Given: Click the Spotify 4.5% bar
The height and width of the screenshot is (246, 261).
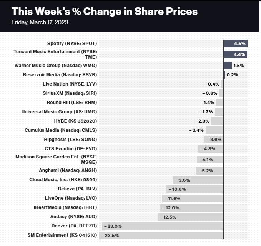Looking at the screenshot, I should pos(235,44).
